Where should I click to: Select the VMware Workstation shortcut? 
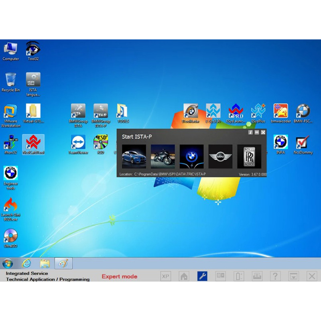10,116
